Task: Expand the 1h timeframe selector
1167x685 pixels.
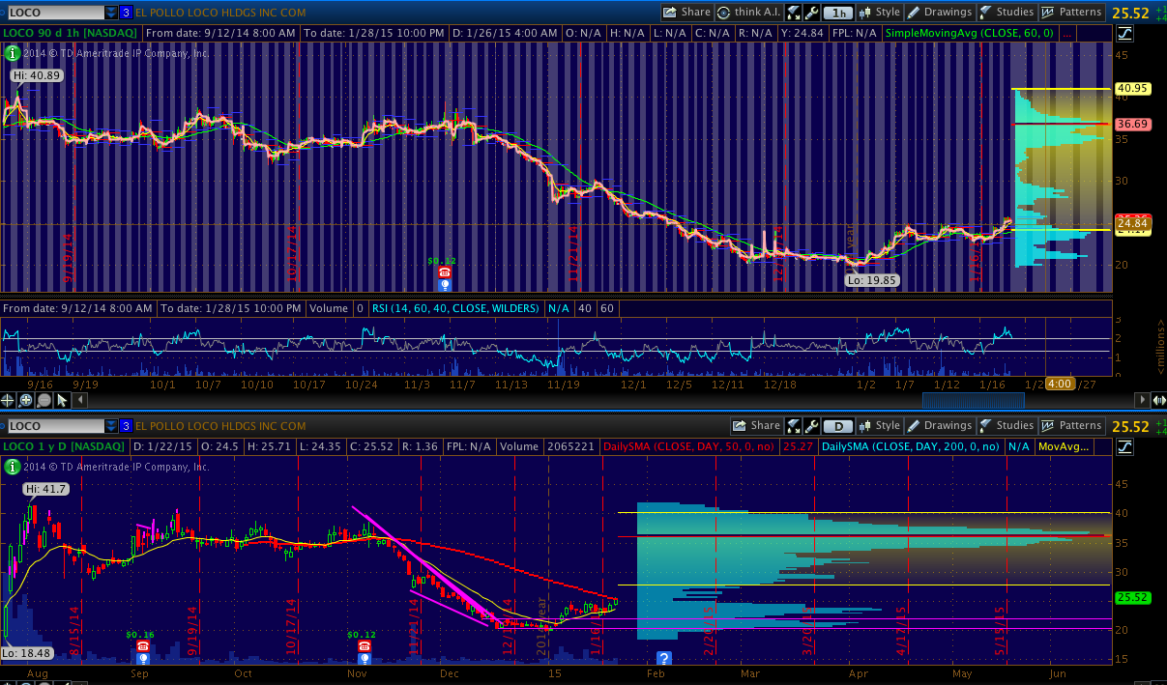Action: (839, 13)
